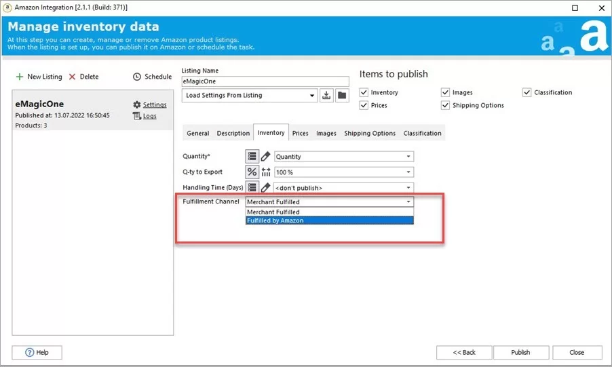Switch to the Prices tab
This screenshot has width=612, height=367.
[x=300, y=133]
